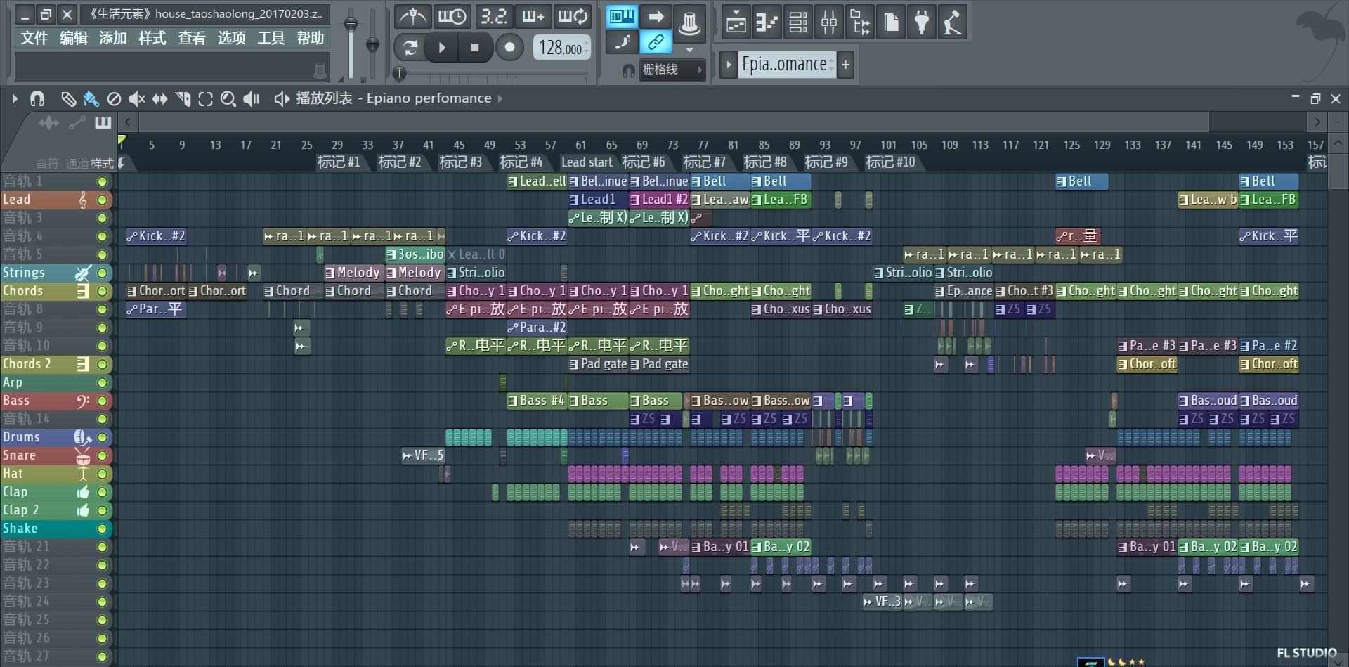Select the playlist playback tool
This screenshot has width=1349, height=667.
pyautogui.click(x=251, y=99)
